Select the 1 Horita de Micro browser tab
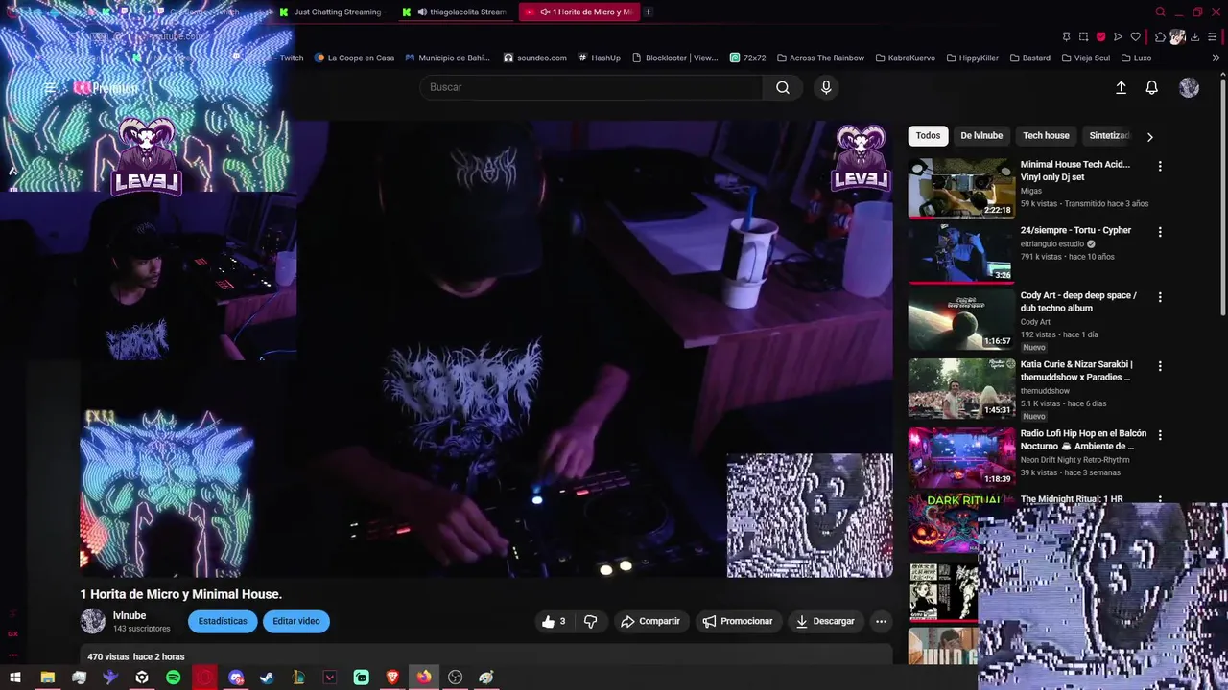1228x690 pixels. point(579,11)
